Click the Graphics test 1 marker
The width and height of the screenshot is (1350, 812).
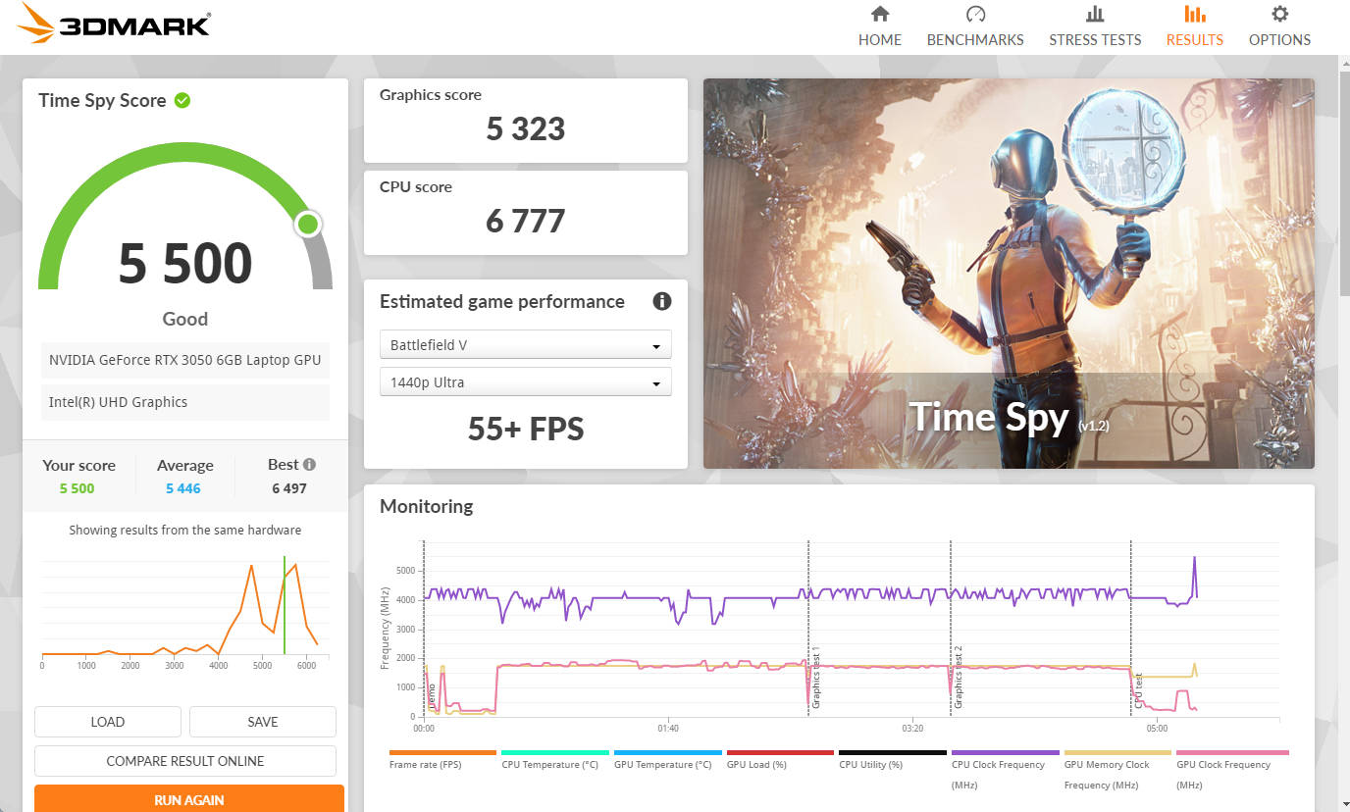[815, 679]
